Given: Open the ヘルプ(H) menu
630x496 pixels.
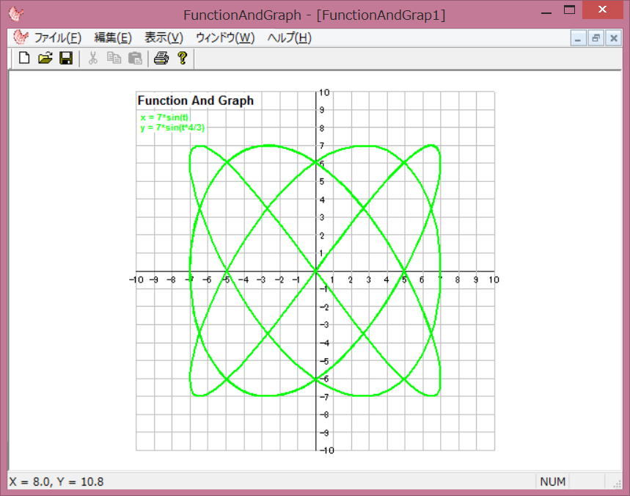Looking at the screenshot, I should point(289,37).
